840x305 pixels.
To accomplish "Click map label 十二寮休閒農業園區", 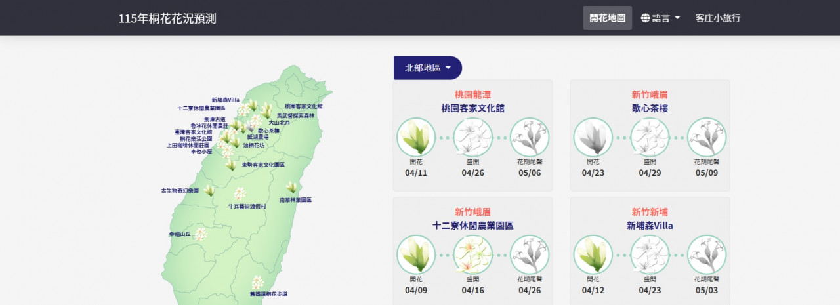I will coord(201,108).
